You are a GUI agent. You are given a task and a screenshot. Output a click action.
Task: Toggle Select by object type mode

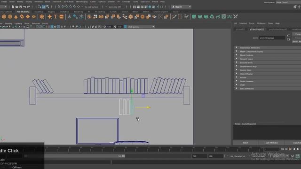[44, 7]
